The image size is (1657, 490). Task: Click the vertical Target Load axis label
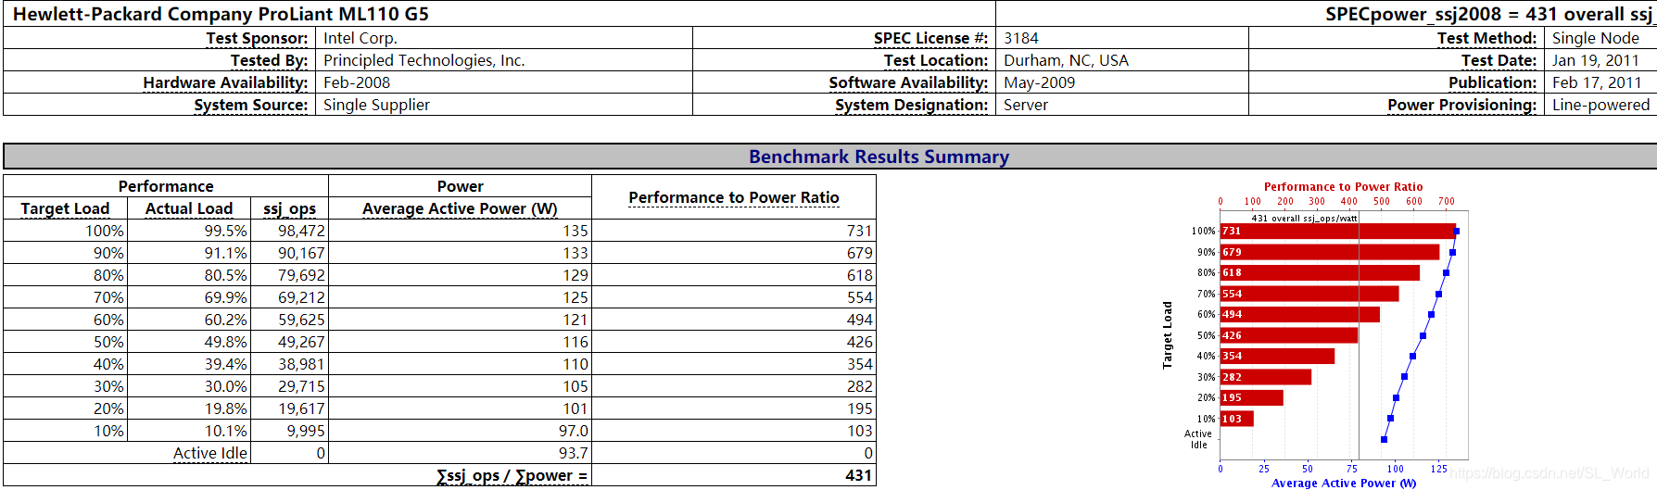tap(1168, 335)
